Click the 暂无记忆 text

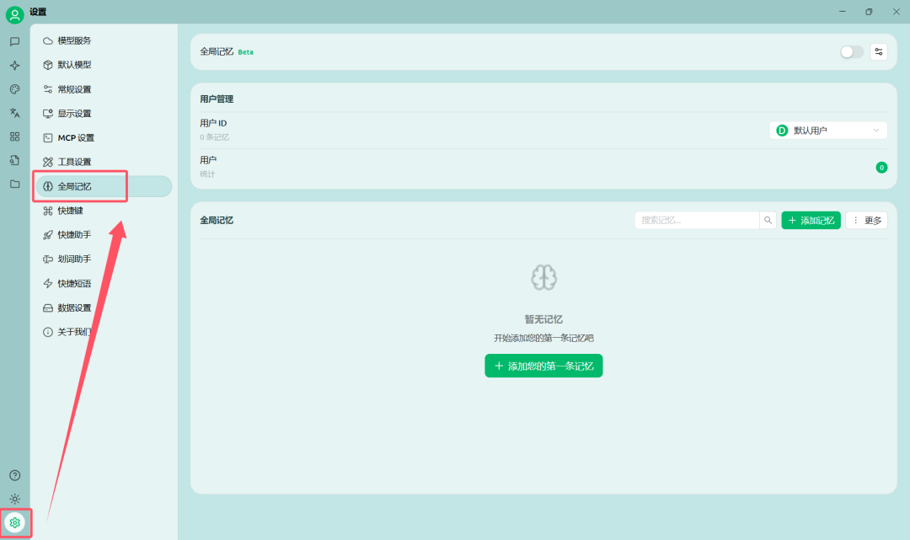pos(543,319)
